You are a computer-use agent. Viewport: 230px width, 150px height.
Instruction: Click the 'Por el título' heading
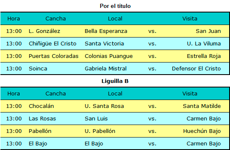coord(115,6)
